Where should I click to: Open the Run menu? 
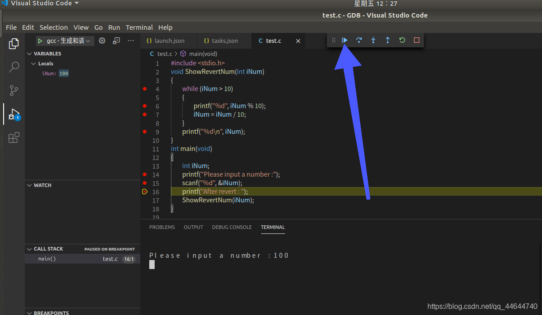tap(114, 27)
